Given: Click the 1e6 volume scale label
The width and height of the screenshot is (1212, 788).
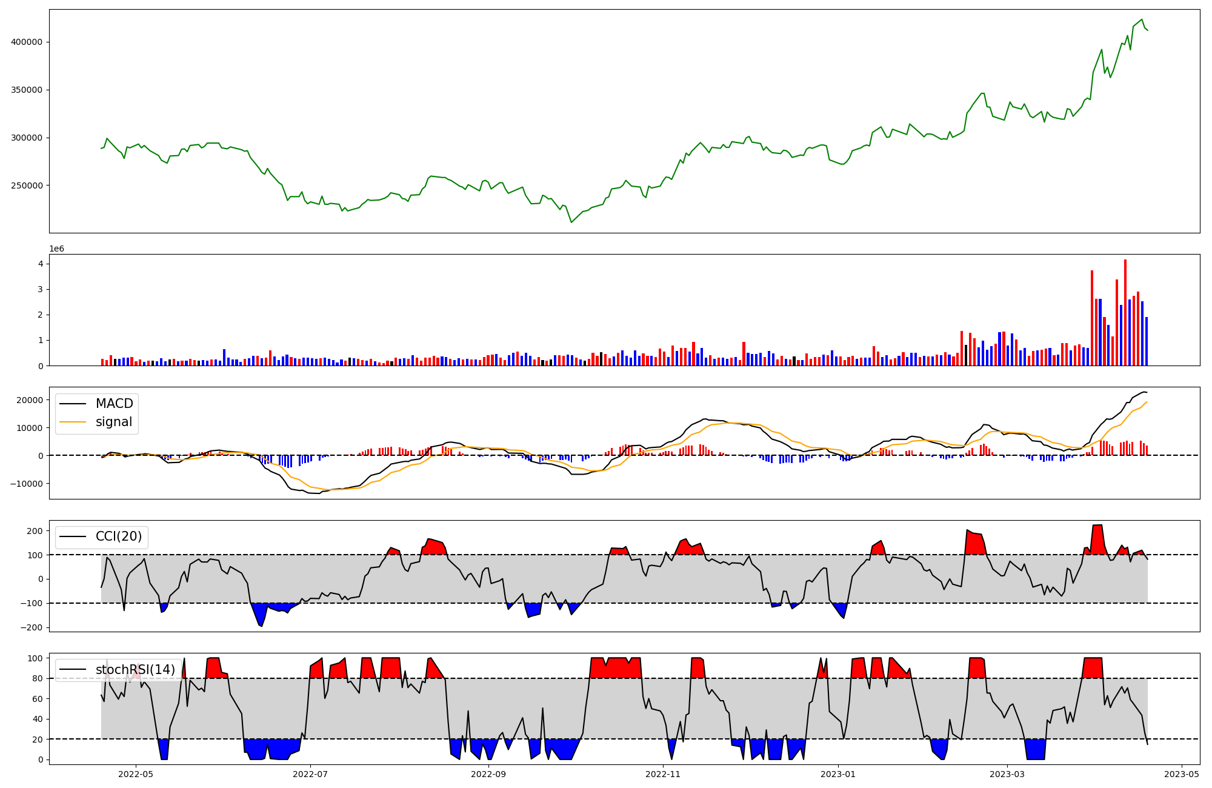Looking at the screenshot, I should tap(56, 249).
